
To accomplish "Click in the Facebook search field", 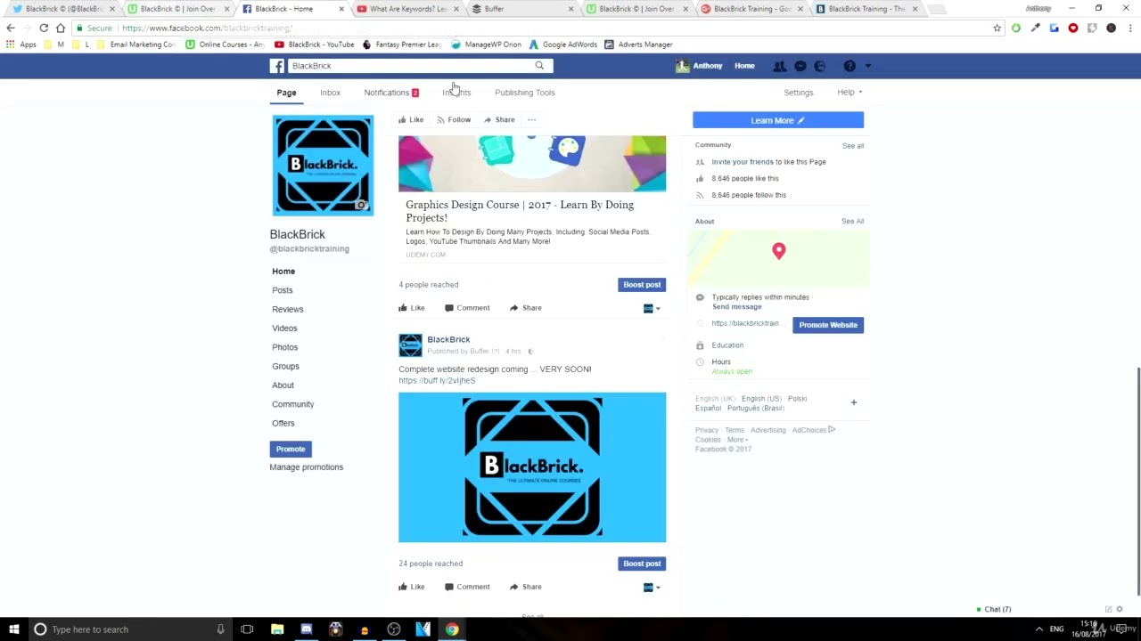I will point(410,66).
